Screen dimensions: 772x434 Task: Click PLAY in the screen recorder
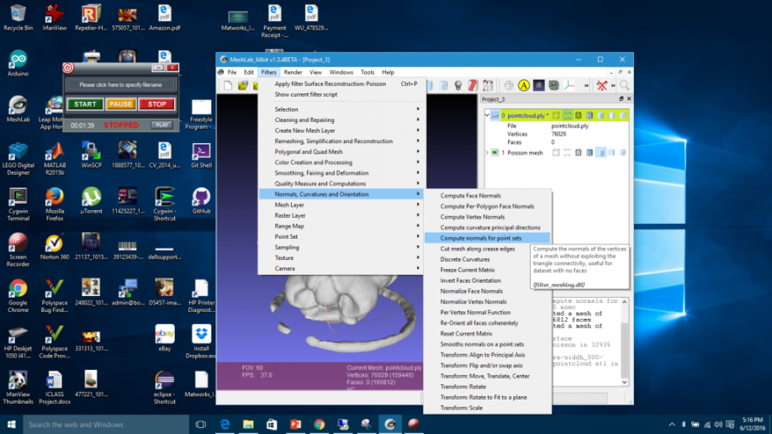162,125
